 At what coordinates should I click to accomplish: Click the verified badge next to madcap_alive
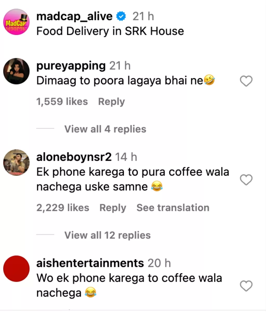121,17
